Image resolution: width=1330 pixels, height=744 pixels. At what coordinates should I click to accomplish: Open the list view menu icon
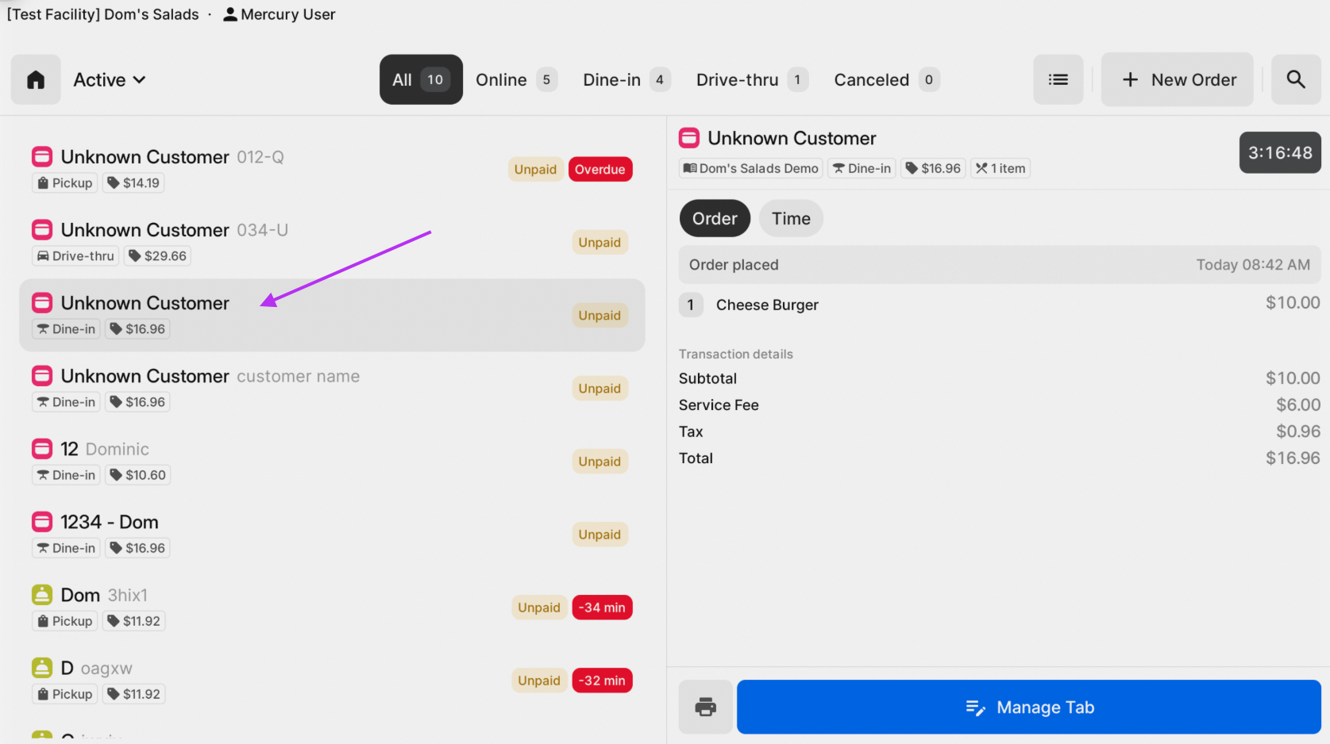coord(1058,79)
